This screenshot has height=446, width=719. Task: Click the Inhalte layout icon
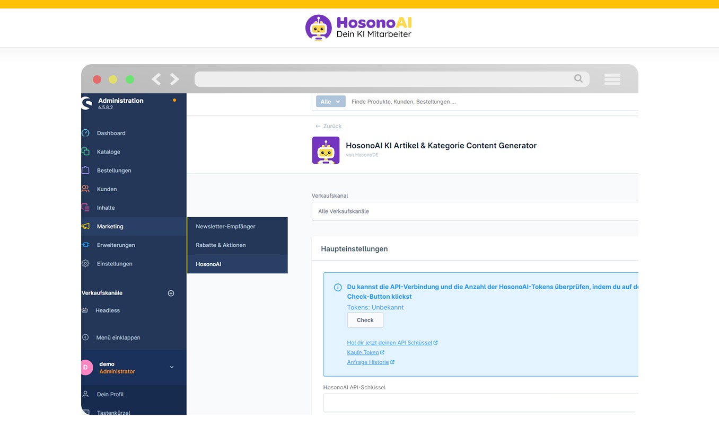tap(85, 208)
